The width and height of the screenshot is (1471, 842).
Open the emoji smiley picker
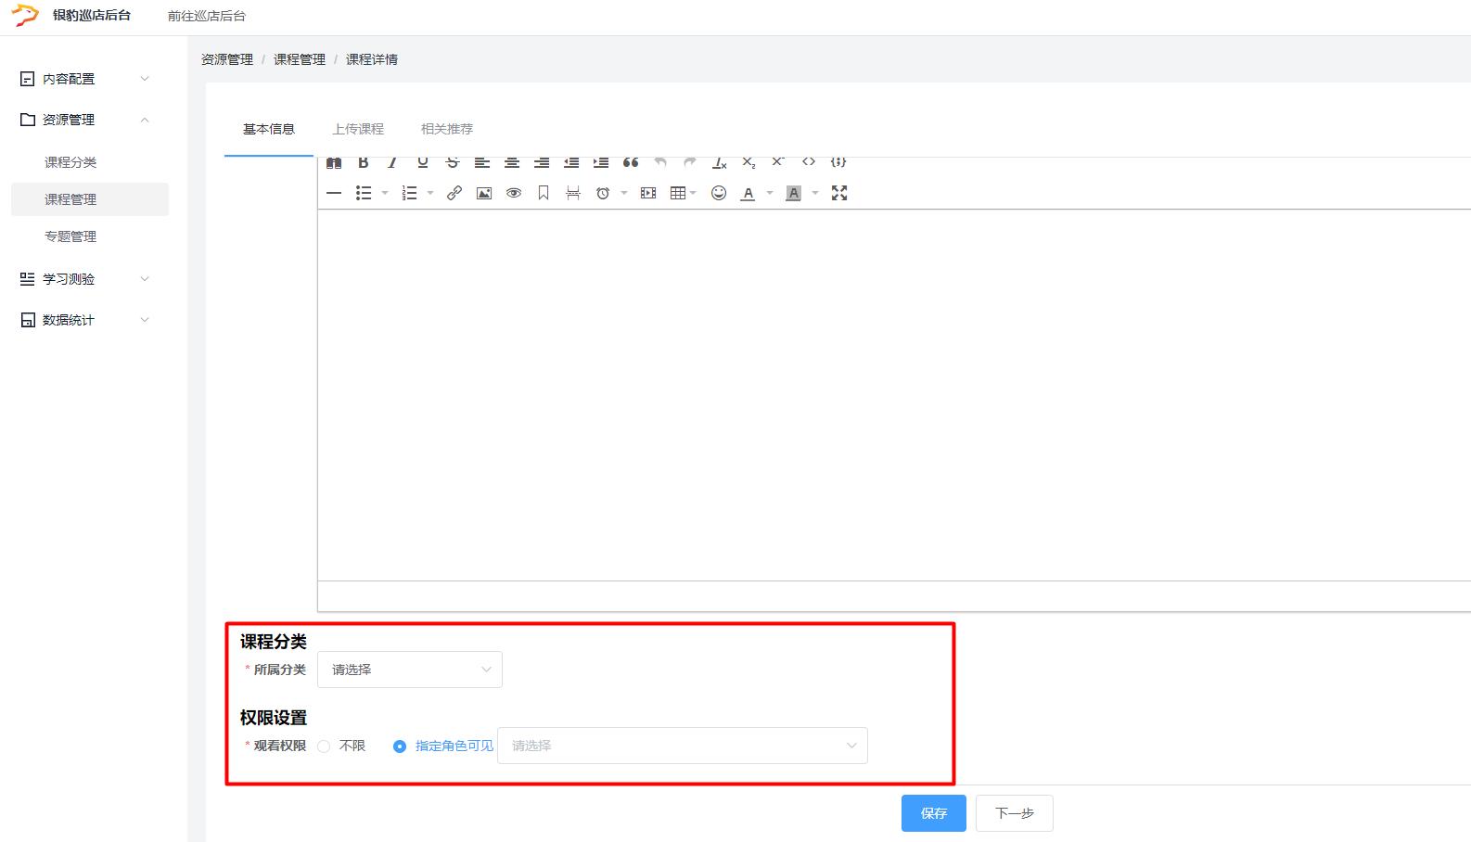(719, 193)
